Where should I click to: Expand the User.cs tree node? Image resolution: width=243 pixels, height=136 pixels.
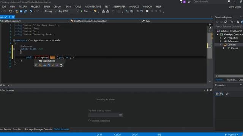coord(224,48)
